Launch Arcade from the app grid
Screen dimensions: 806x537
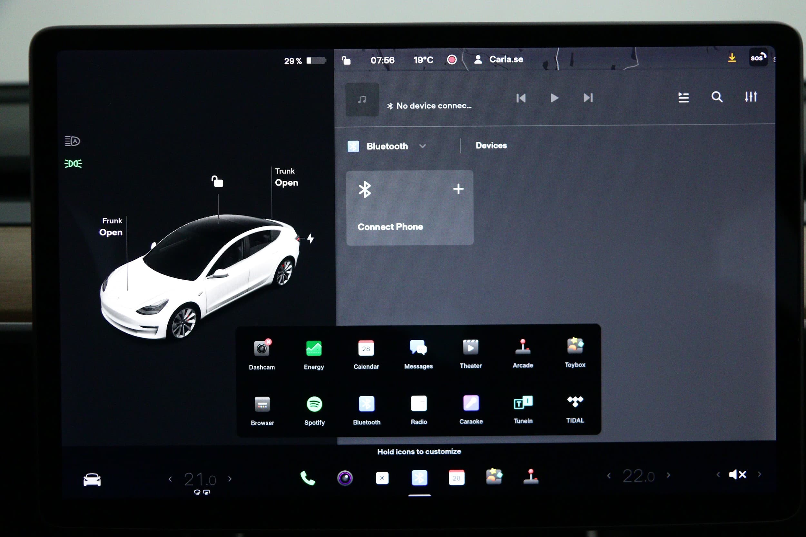tap(523, 353)
